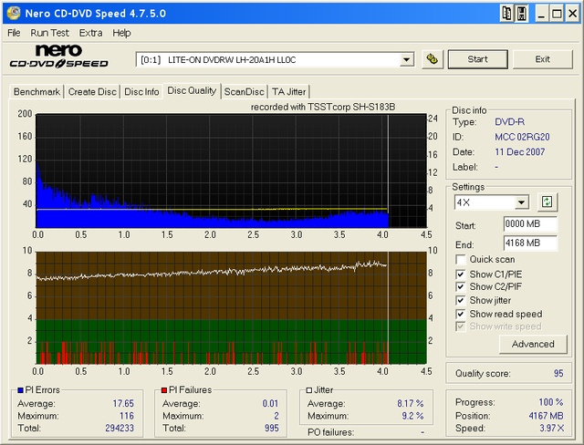Image resolution: width=584 pixels, height=445 pixels.
Task: Click PI Errors Average value 17.65
Action: [123, 403]
